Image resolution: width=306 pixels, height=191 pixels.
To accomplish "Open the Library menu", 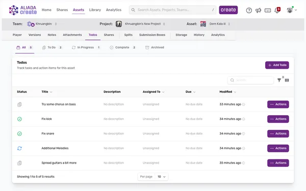I will tap(95, 10).
